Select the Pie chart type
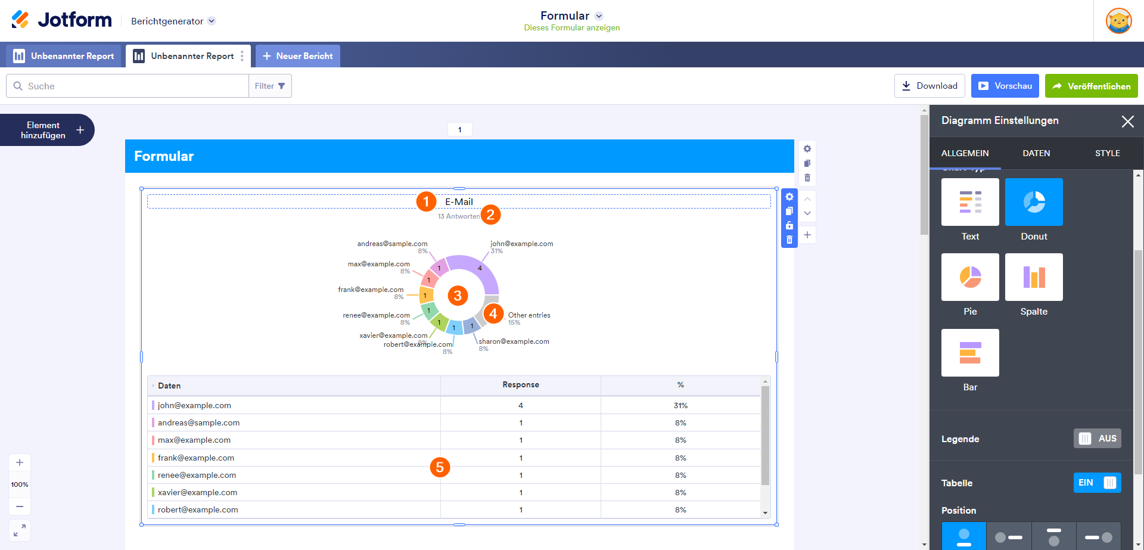 (969, 277)
